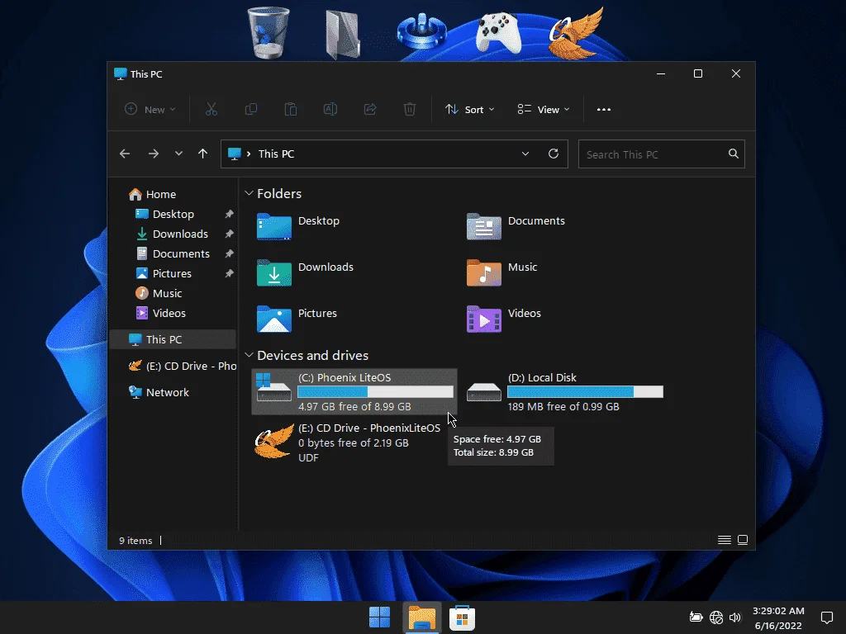Click the taskbar clock 3:29:02 AM
The height and width of the screenshot is (634, 846).
tap(778, 611)
